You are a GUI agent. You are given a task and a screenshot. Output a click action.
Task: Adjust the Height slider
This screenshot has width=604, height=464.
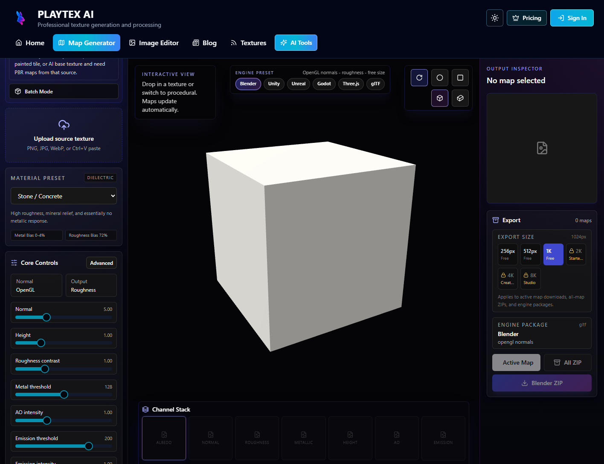coord(64,343)
